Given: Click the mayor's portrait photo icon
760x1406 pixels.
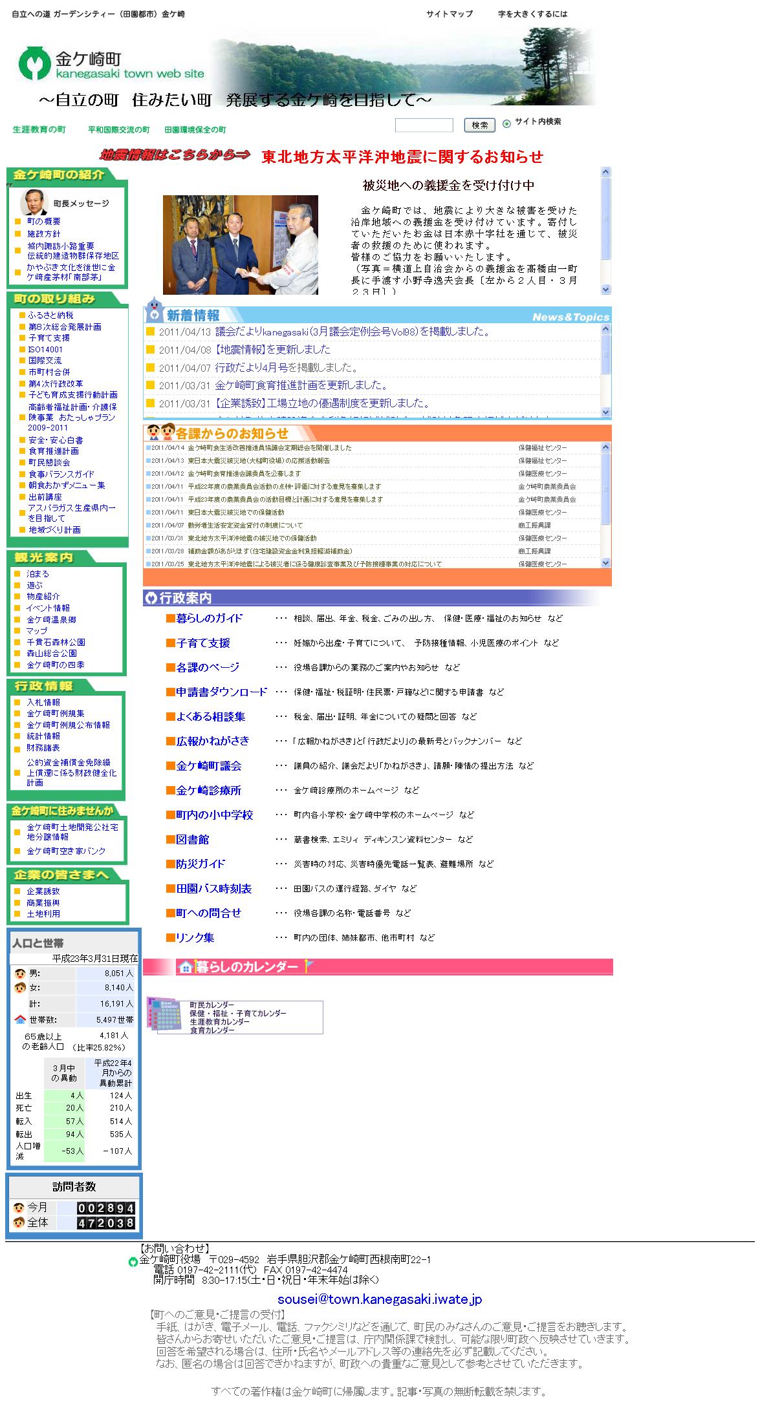Looking at the screenshot, I should point(34,202).
